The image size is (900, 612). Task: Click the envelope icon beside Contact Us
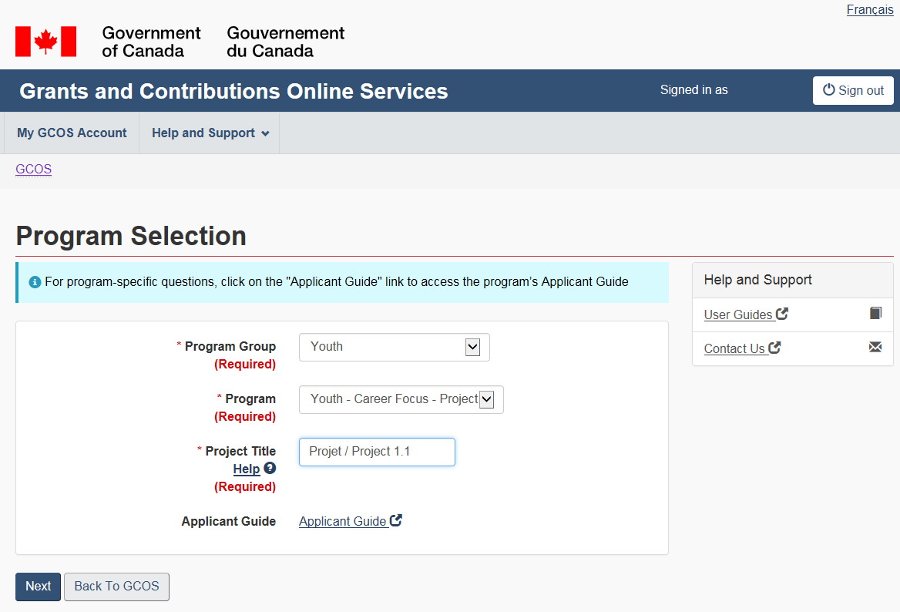click(875, 348)
